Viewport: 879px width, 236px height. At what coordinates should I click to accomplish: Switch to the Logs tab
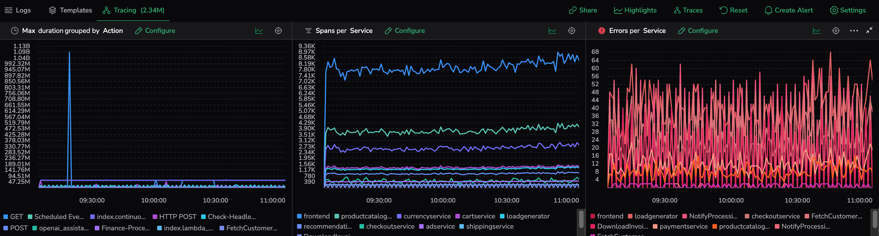pos(18,10)
